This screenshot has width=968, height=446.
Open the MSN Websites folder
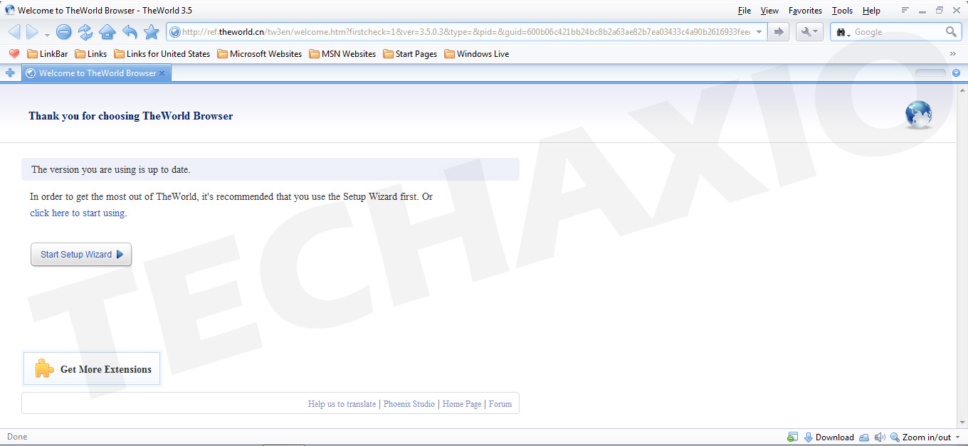pos(342,54)
